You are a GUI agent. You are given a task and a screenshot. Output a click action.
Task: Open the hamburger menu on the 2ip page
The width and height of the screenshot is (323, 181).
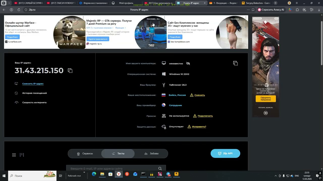point(14,155)
